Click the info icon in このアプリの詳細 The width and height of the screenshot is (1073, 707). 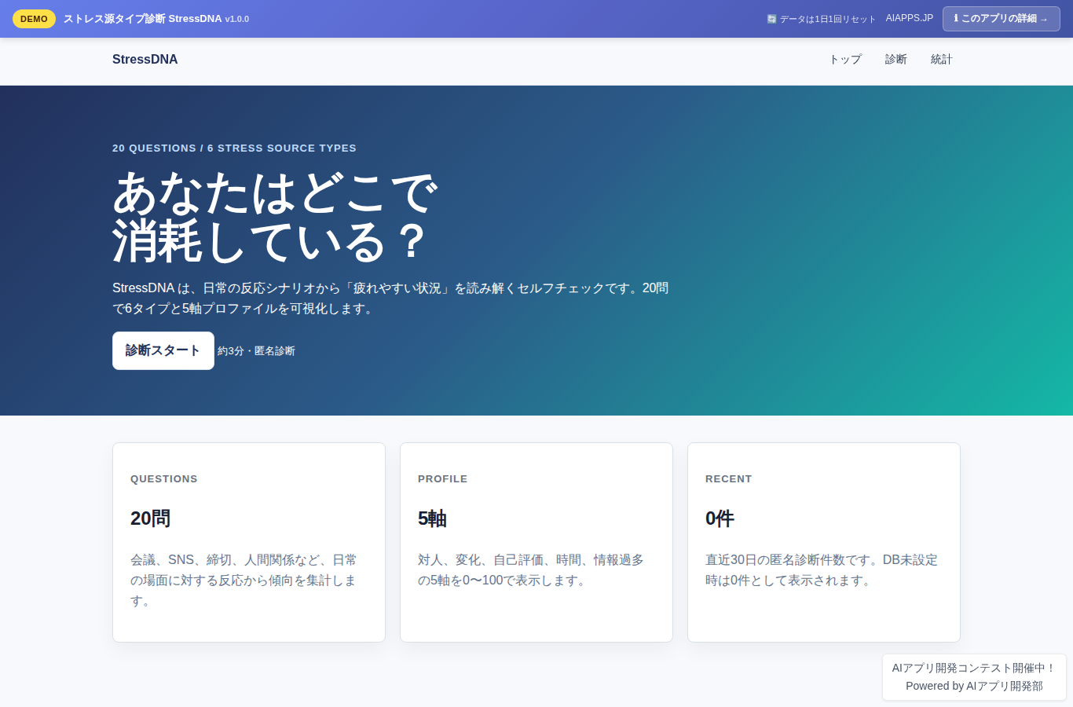tap(956, 18)
